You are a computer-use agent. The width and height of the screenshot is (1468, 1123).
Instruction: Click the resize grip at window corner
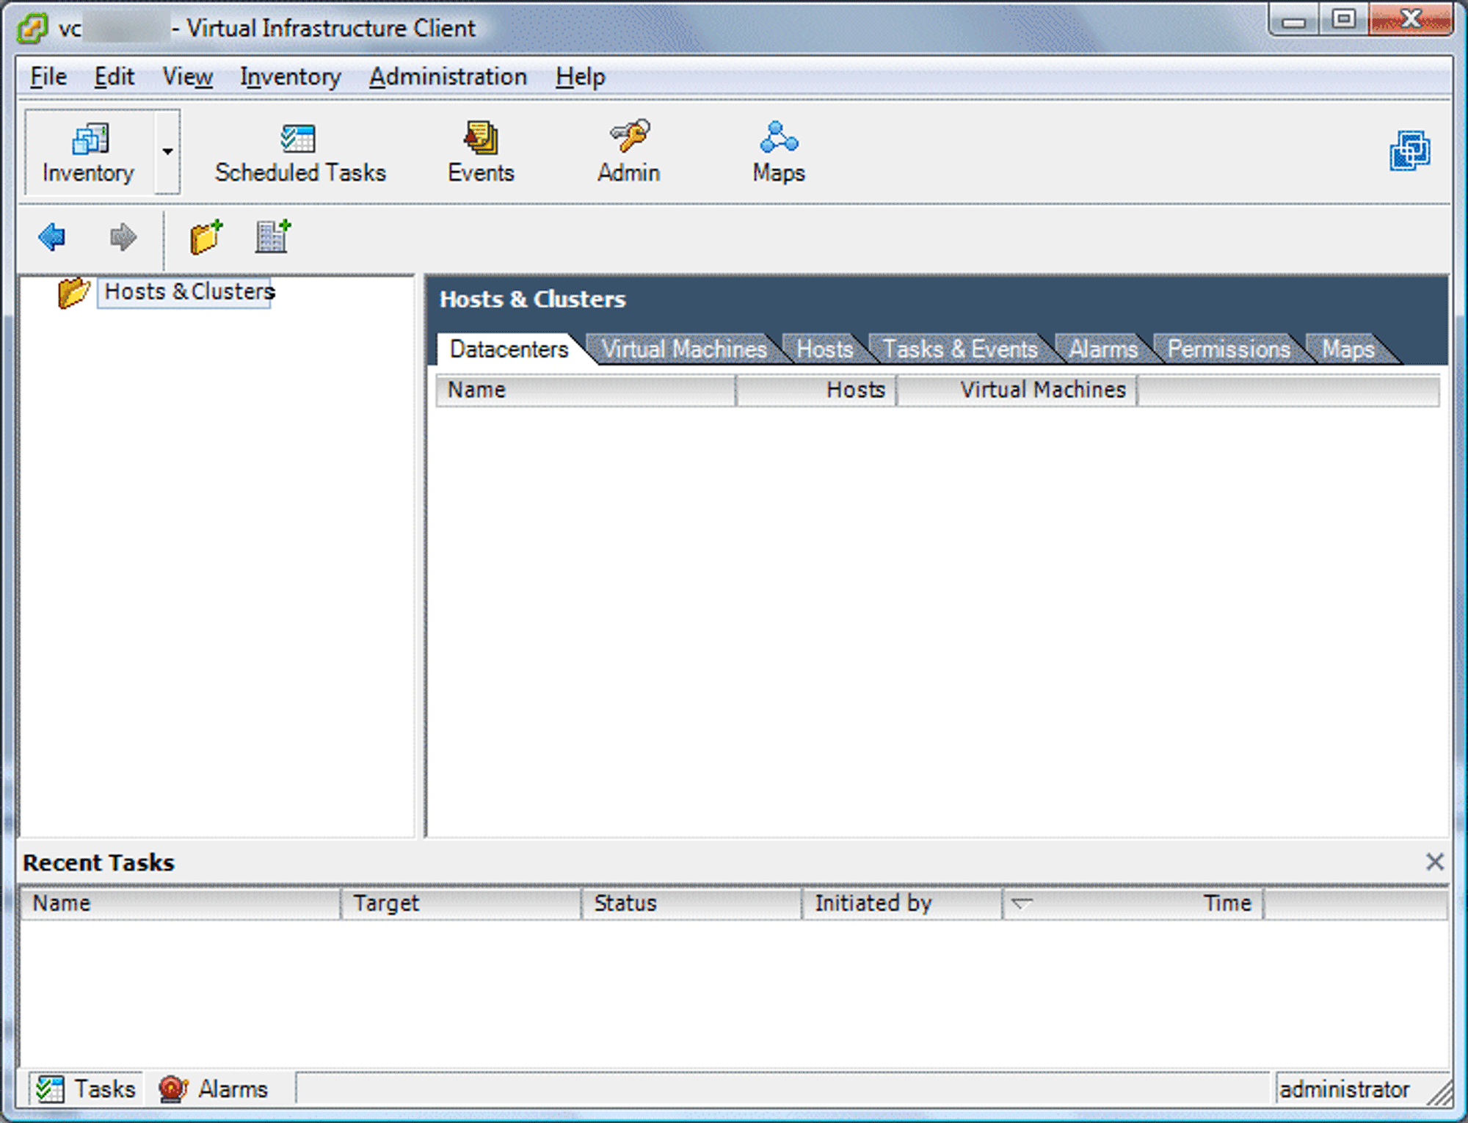pyautogui.click(x=1440, y=1094)
